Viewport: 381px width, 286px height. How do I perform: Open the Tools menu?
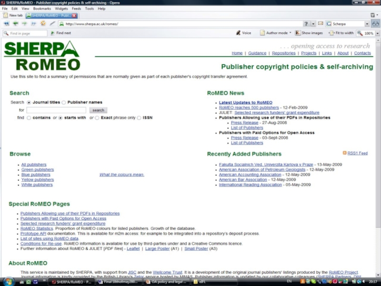(x=89, y=9)
